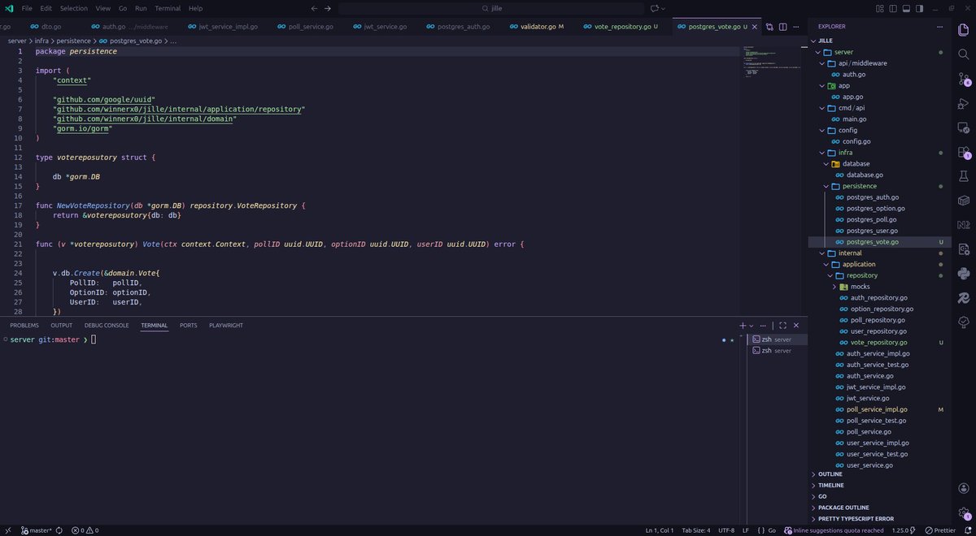Click the jille command center search box
The height and width of the screenshot is (536, 976).
pyautogui.click(x=491, y=8)
